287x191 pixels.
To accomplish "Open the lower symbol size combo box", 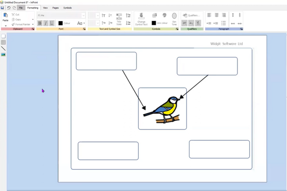I will pyautogui.click(x=94, y=23).
